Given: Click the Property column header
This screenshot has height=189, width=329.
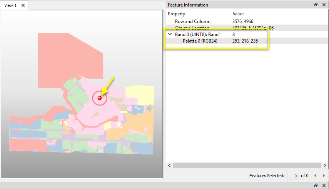Looking at the screenshot, I should (x=198, y=14).
